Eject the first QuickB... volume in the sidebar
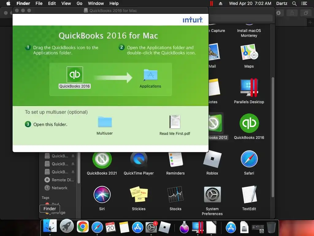The height and width of the screenshot is (236, 314). [x=73, y=156]
